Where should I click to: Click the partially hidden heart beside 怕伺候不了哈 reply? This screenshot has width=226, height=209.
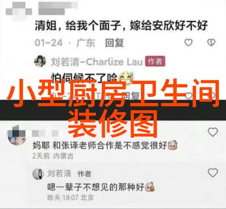point(188,96)
